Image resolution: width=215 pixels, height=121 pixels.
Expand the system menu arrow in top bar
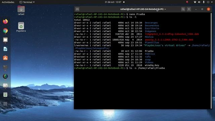click(x=212, y=2)
